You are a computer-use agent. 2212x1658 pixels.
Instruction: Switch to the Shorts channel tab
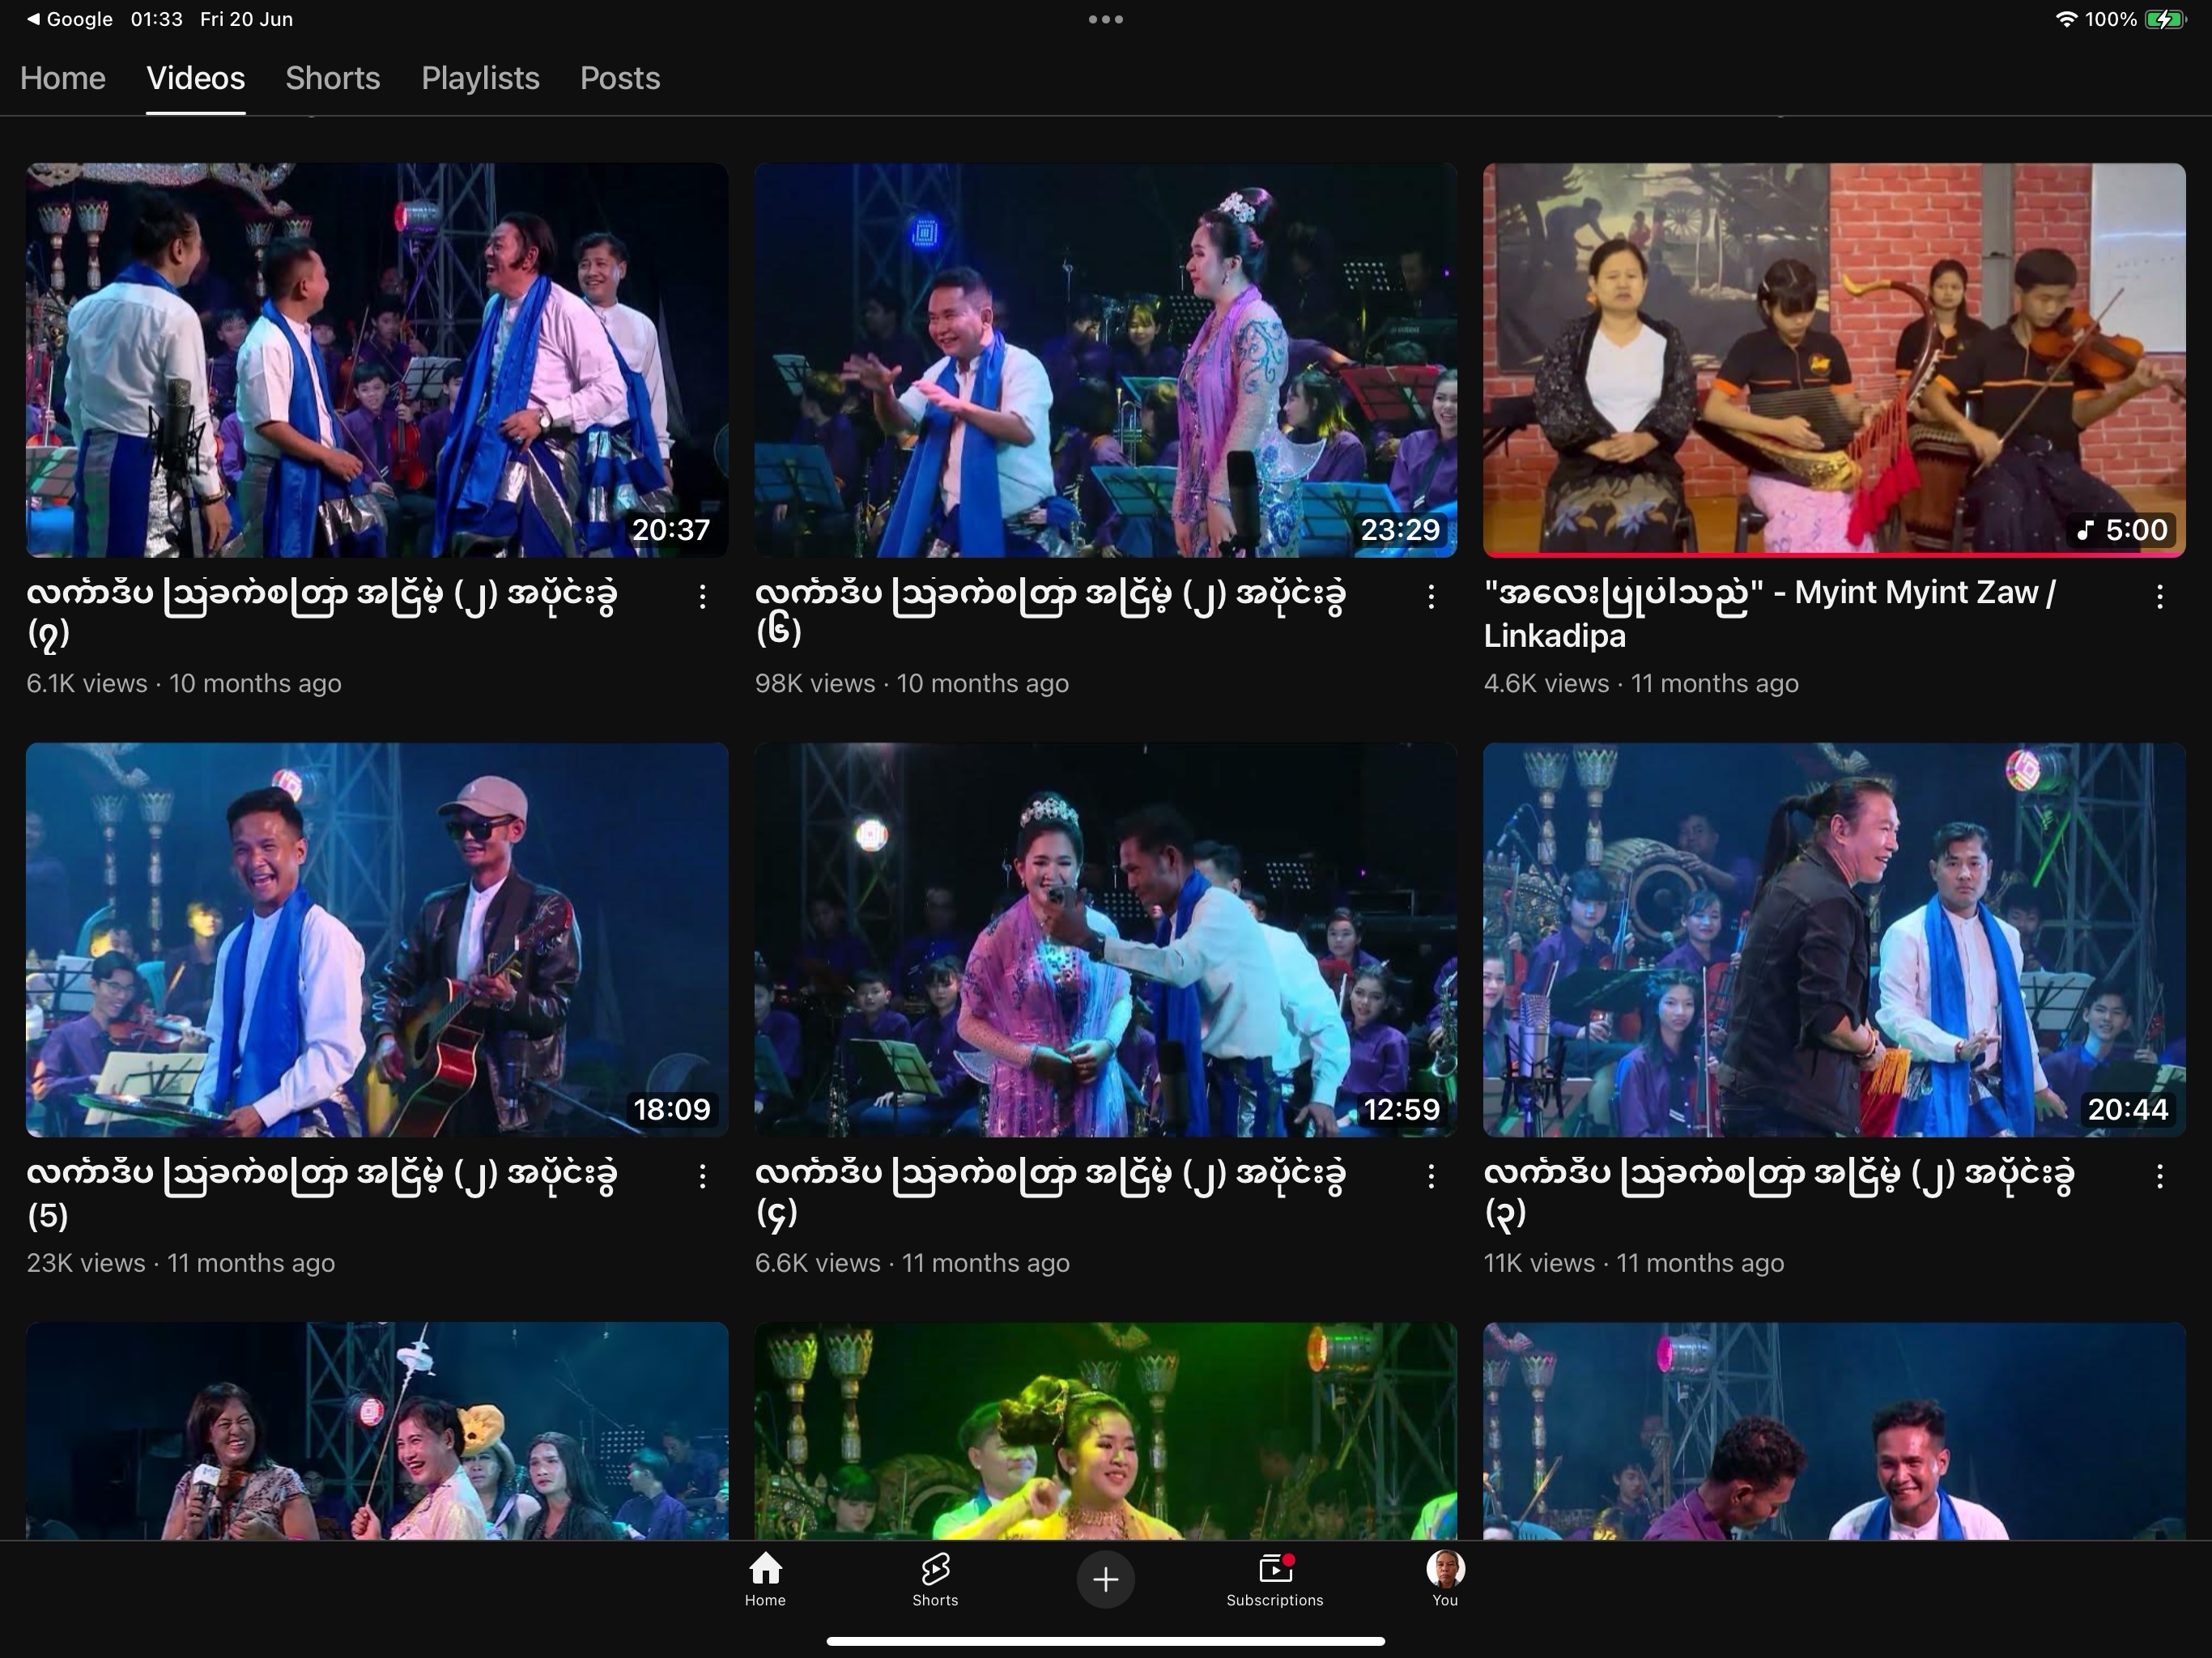(332, 78)
